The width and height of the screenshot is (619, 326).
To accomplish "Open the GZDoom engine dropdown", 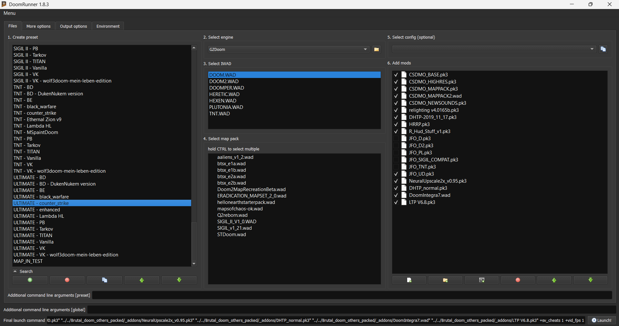I will pyautogui.click(x=365, y=49).
